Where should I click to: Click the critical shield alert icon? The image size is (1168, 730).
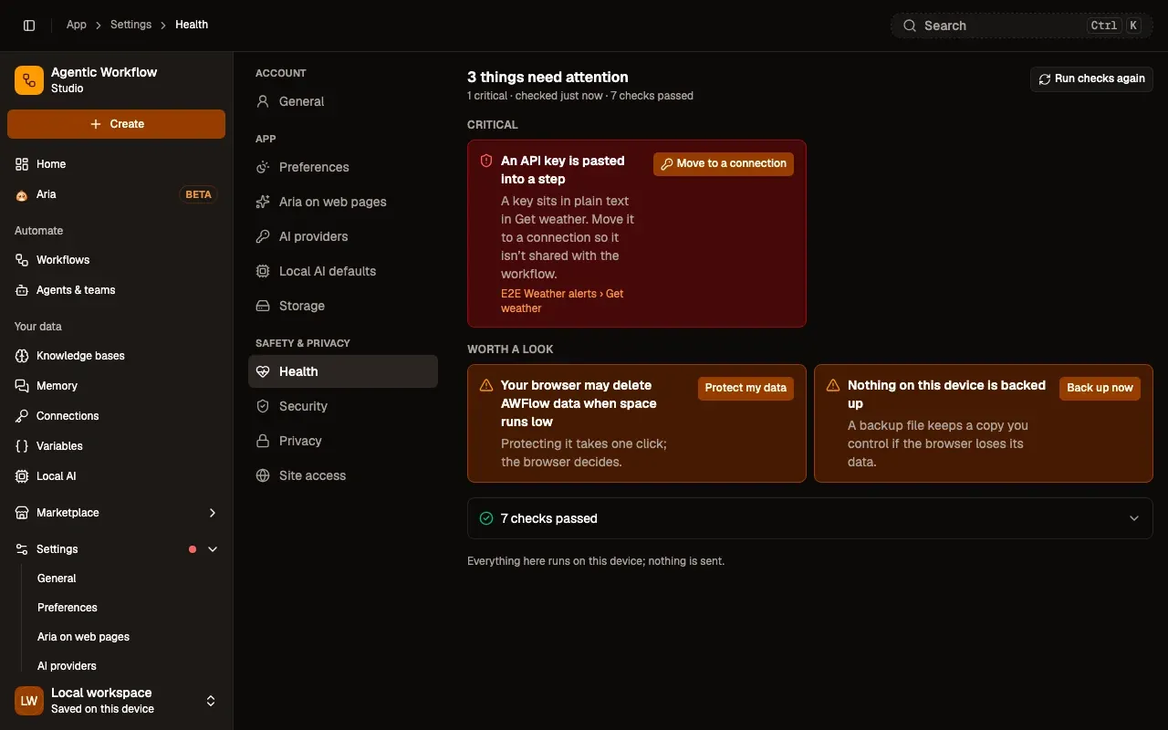(x=486, y=161)
